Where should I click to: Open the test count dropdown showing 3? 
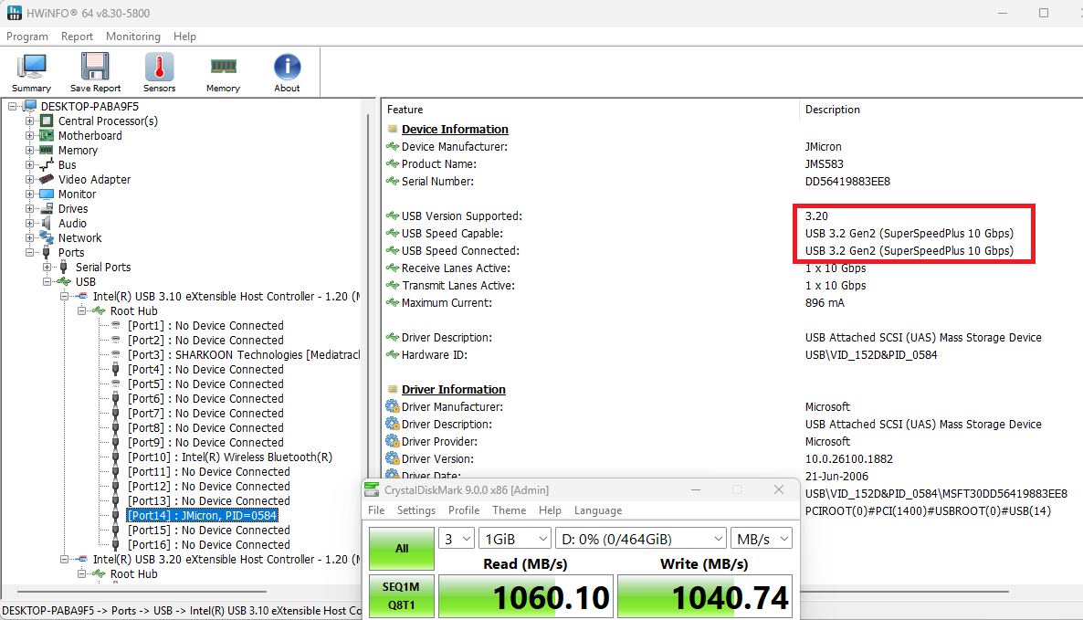pyautogui.click(x=456, y=539)
